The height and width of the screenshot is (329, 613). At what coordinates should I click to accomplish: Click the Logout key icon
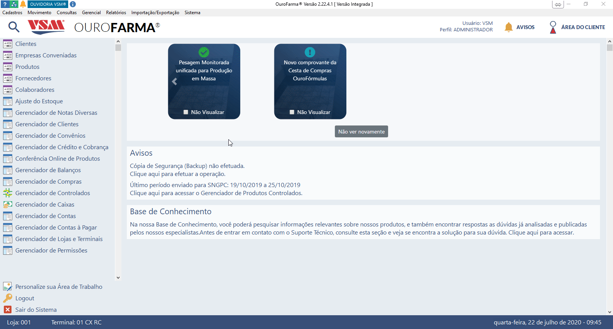(8, 298)
